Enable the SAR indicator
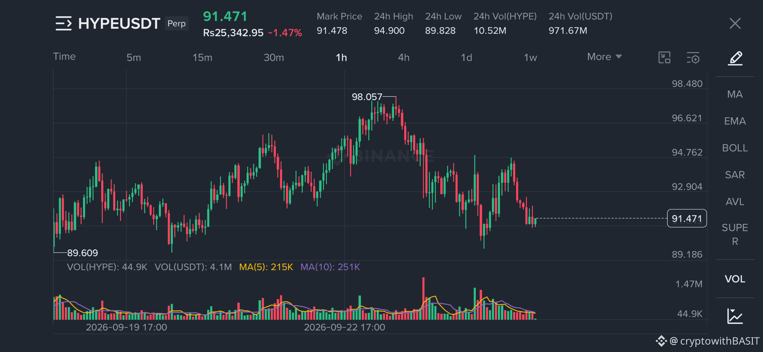The width and height of the screenshot is (763, 352). coord(735,175)
